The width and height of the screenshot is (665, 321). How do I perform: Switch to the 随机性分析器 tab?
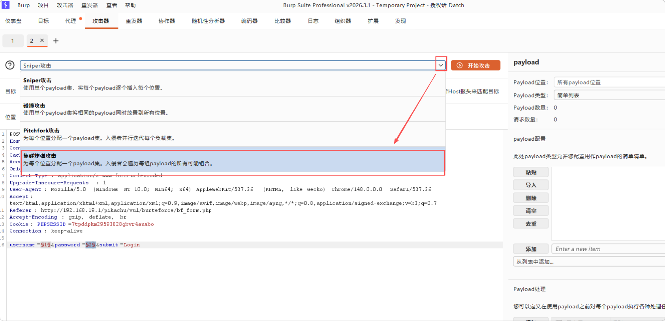pos(208,21)
